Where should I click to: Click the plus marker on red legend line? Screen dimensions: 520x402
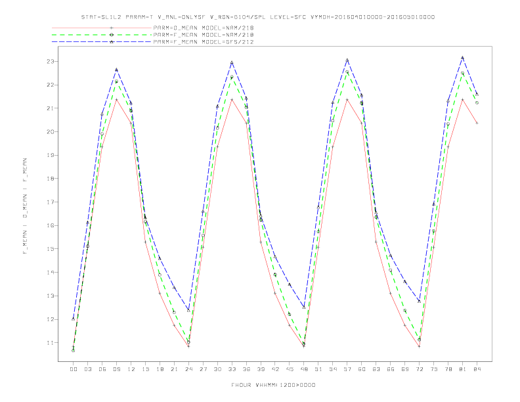tap(112, 28)
